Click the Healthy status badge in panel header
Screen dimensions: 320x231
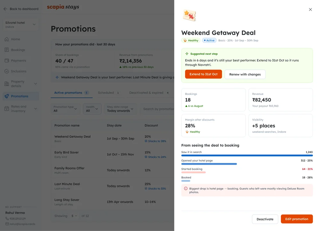point(191,40)
